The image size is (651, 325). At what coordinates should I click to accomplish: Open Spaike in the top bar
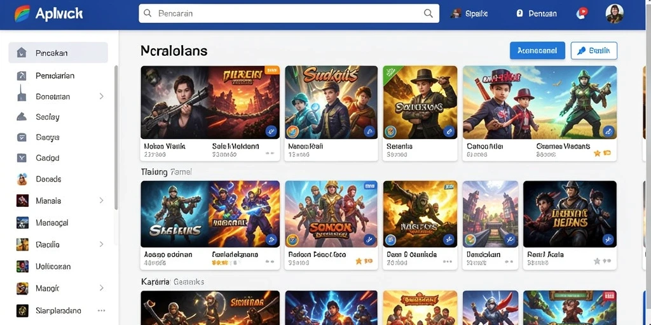(x=469, y=14)
